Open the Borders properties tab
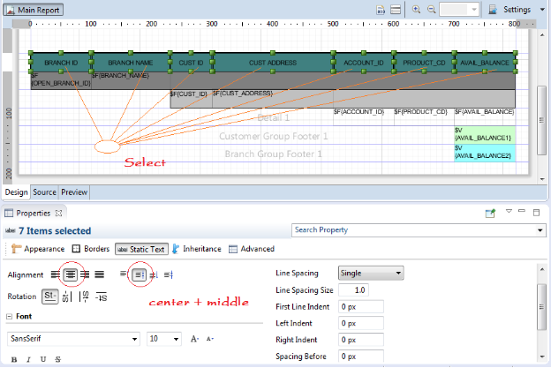551x368 pixels. tap(90, 249)
